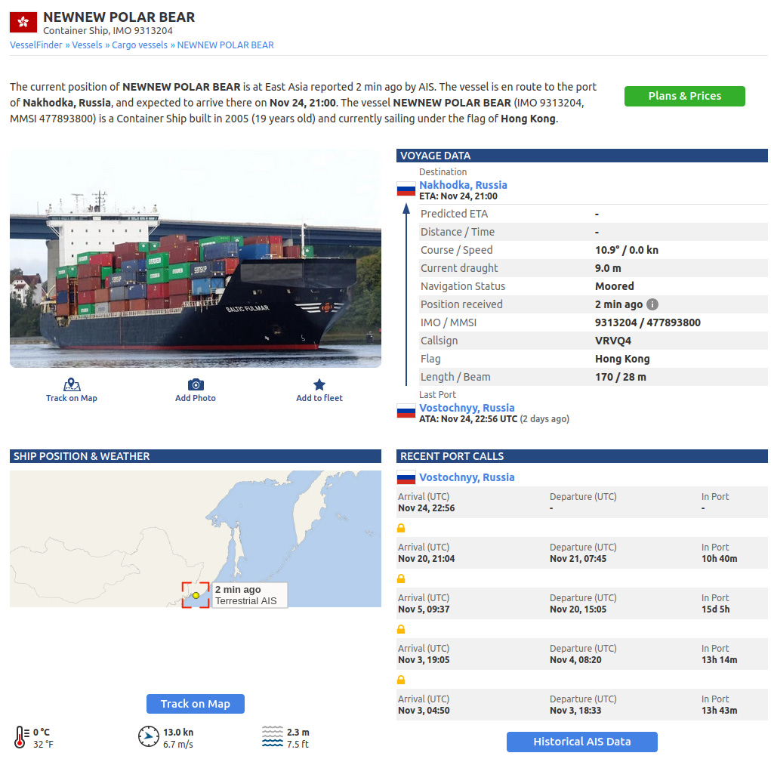
Task: Click the '13h 43m' in port duration
Action: [719, 711]
